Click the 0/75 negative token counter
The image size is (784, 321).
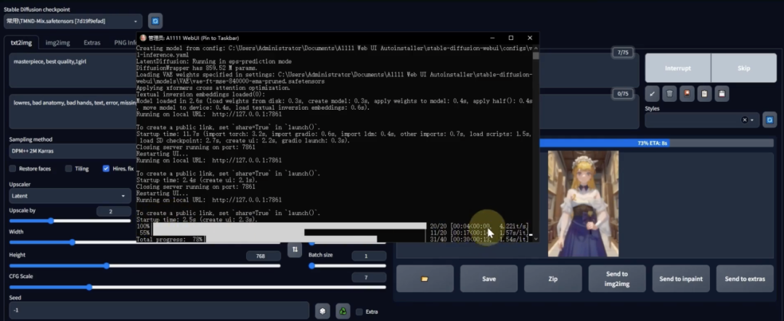tap(623, 94)
